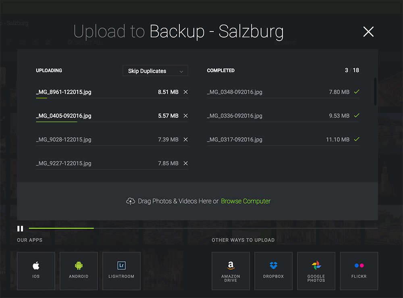Expand the duplicates handling options

click(x=155, y=71)
